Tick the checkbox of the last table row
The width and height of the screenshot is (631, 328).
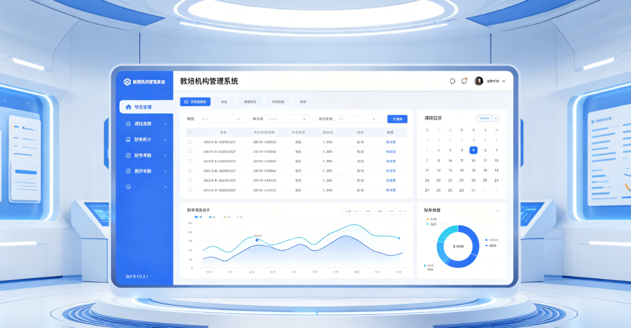pos(190,190)
